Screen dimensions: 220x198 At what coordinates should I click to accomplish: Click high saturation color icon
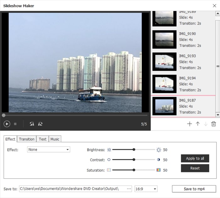158,170
